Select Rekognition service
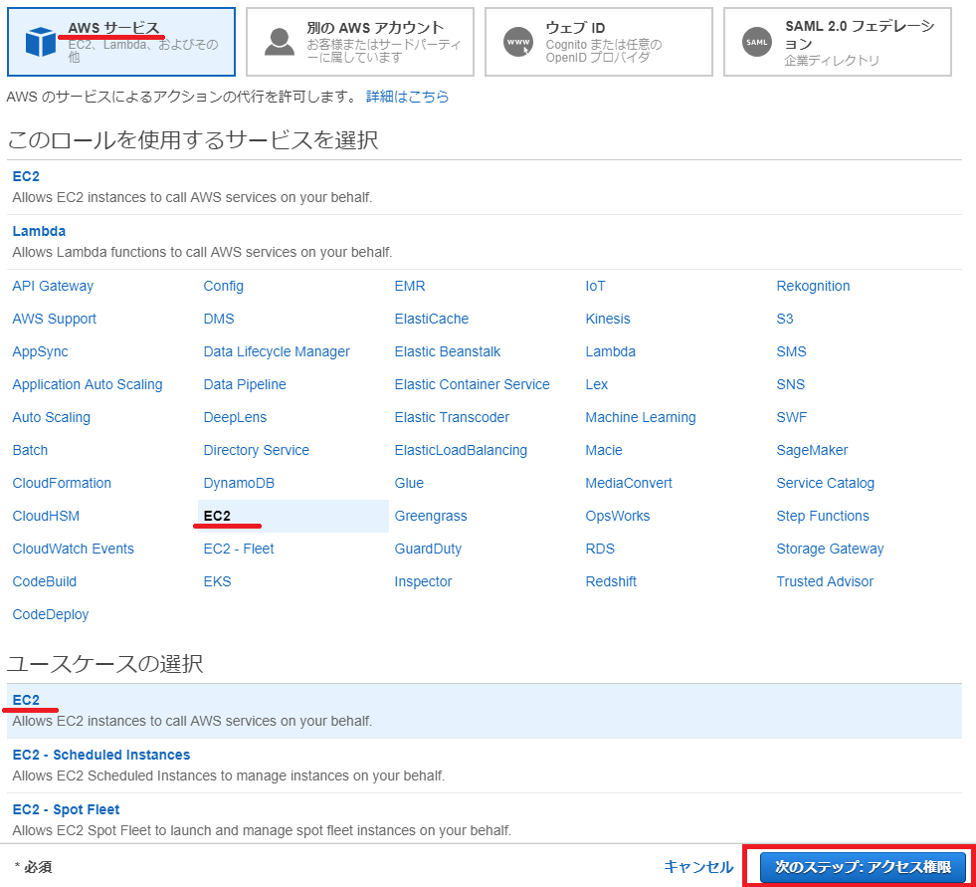This screenshot has height=887, width=976. (x=813, y=286)
